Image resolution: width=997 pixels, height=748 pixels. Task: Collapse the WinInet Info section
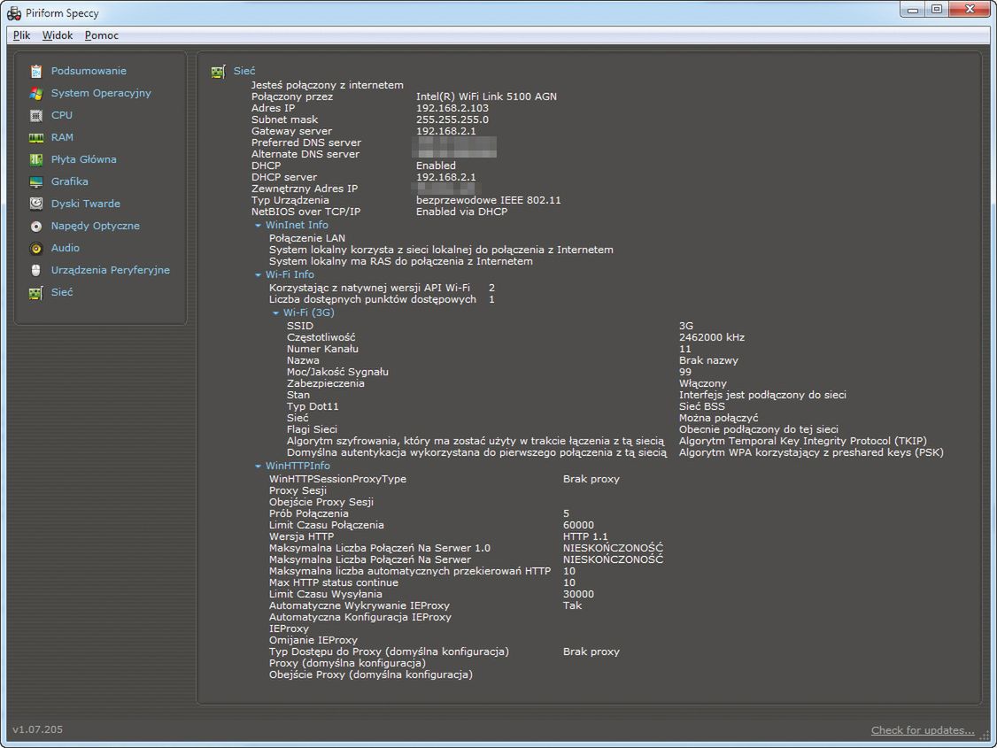pyautogui.click(x=258, y=226)
